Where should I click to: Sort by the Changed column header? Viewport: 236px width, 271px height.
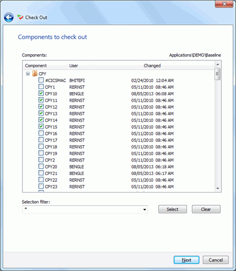(153, 65)
